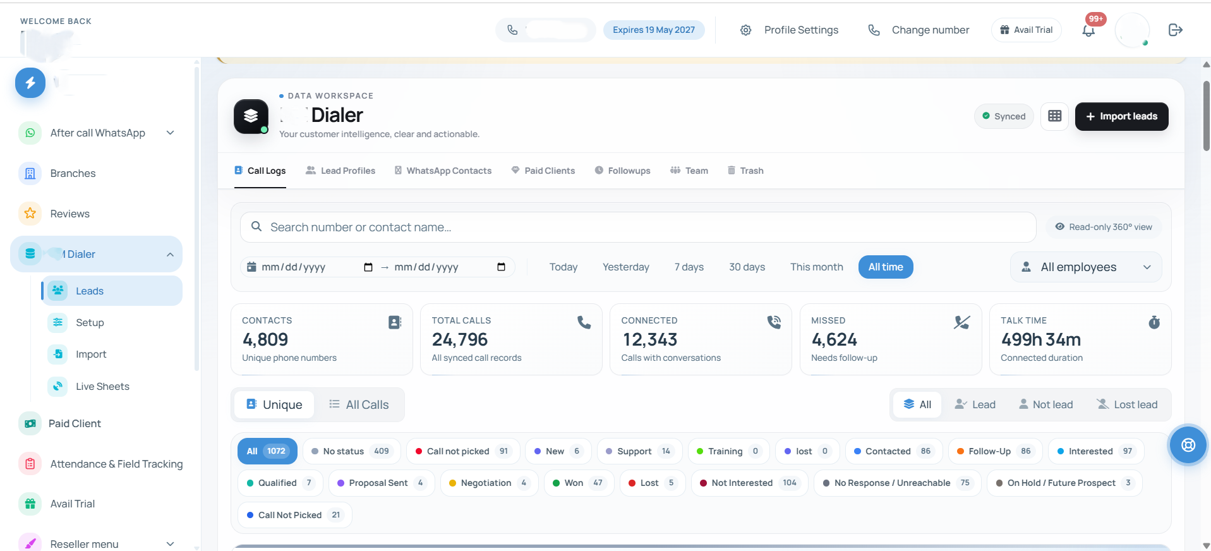This screenshot has width=1211, height=551.
Task: Filter by Lead type
Action: (975, 404)
